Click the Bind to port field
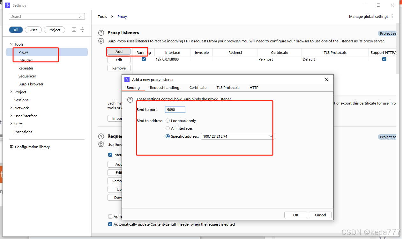The height and width of the screenshot is (239, 402). [x=175, y=110]
